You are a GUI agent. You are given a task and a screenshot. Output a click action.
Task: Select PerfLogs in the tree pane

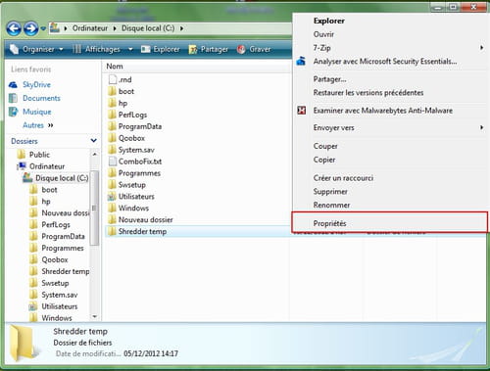coord(56,224)
